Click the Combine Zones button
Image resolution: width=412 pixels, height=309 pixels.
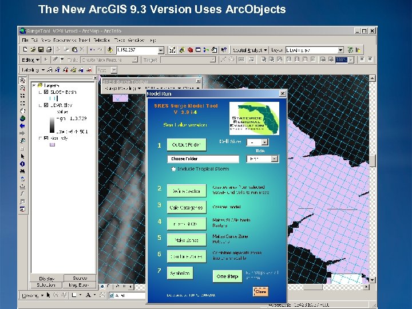187,256
